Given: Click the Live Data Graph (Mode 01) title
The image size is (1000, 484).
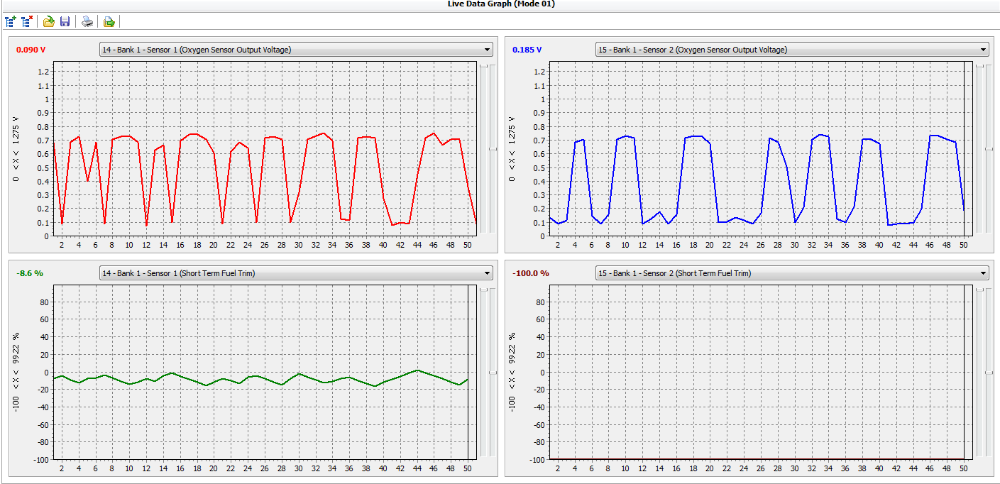Looking at the screenshot, I should coord(500,4).
